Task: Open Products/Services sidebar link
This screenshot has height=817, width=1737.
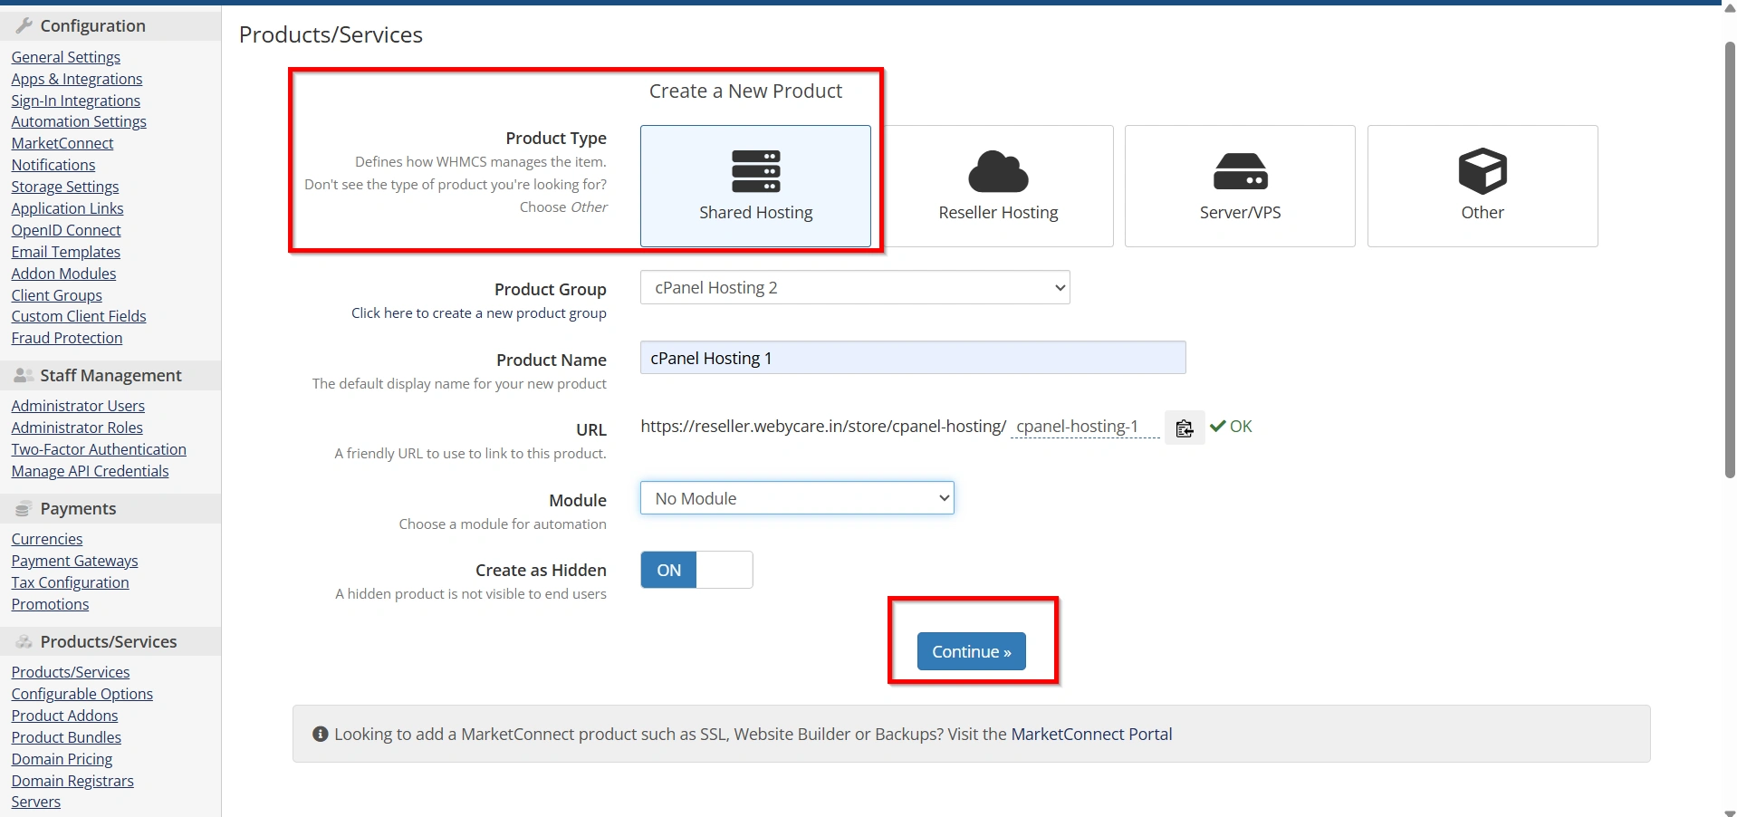Action: (71, 672)
